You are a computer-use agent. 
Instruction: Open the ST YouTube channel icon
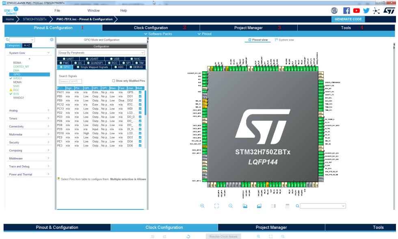tap(357, 10)
